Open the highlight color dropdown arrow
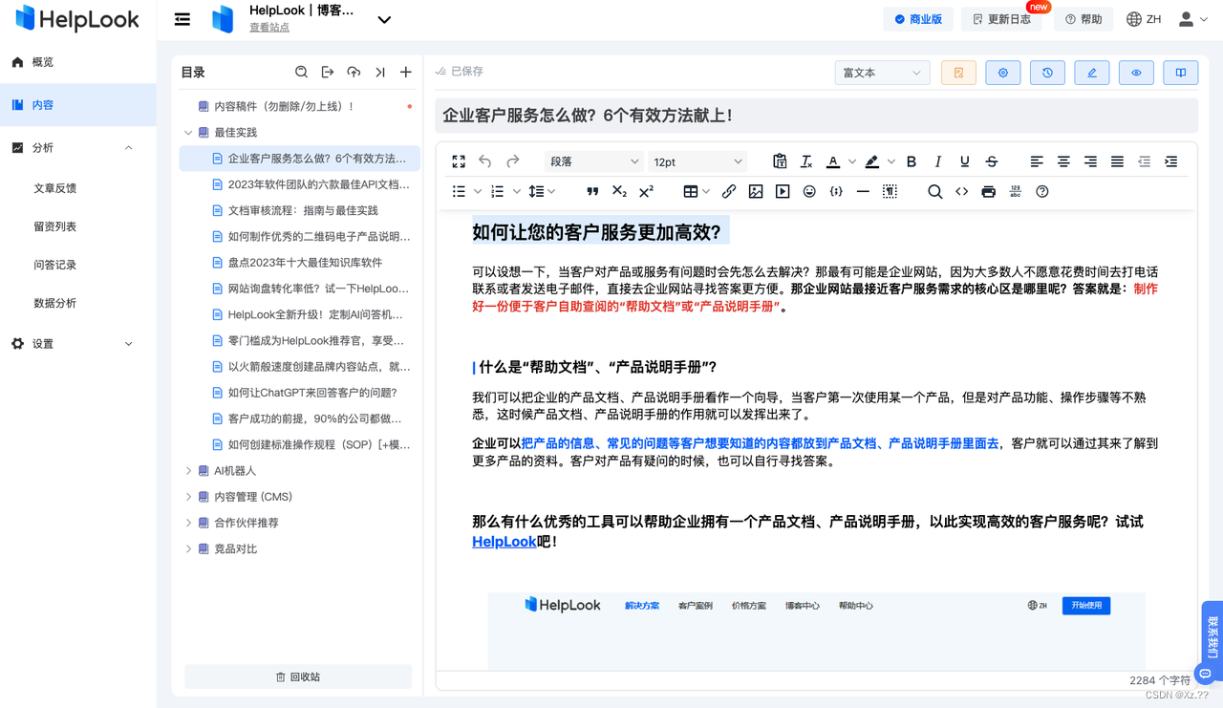This screenshot has width=1223, height=708. [x=891, y=161]
